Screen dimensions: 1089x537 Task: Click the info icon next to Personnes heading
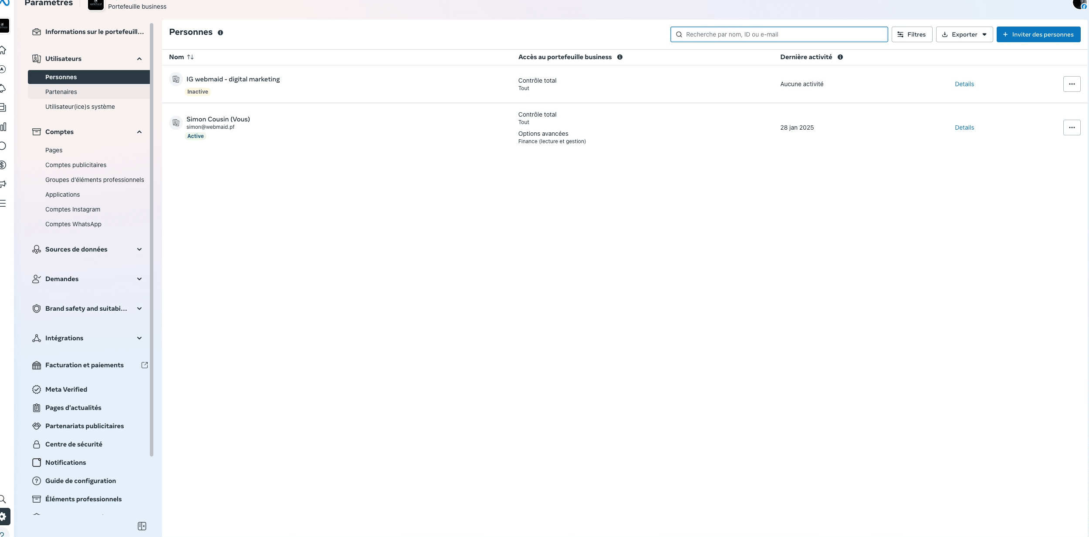(x=220, y=33)
